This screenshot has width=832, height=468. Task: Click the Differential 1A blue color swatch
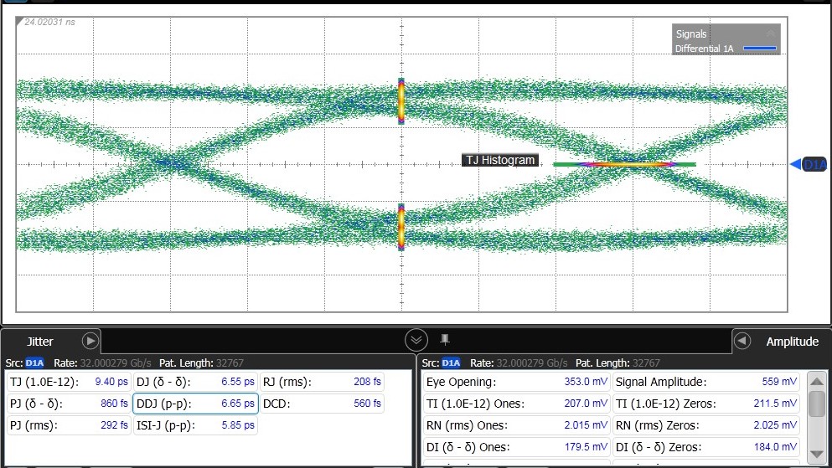coord(759,49)
